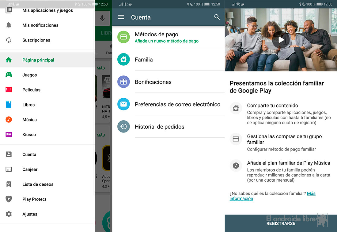This screenshot has width=337, height=232.
Task: Tap 'Añade un nuevo método de pago'
Action: [167, 41]
